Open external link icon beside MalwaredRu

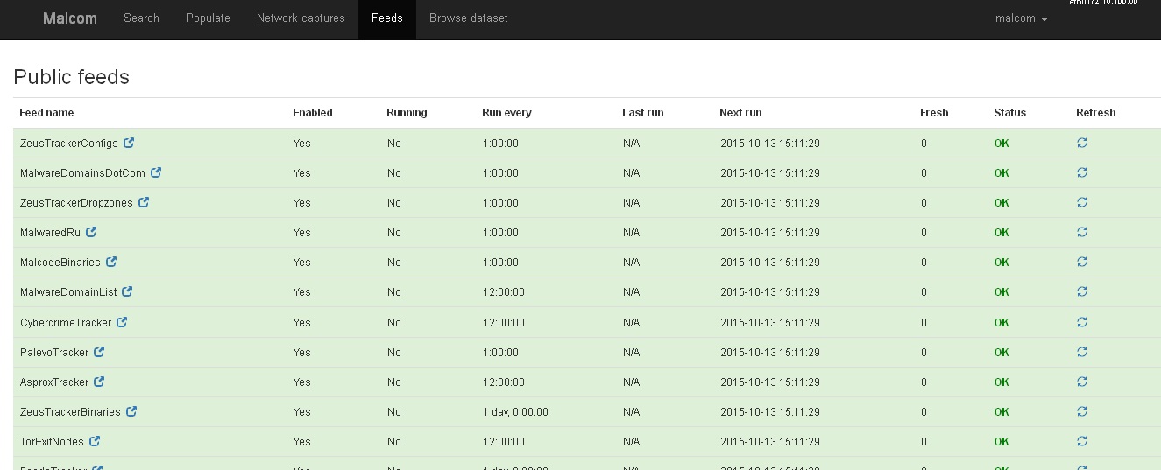[91, 232]
